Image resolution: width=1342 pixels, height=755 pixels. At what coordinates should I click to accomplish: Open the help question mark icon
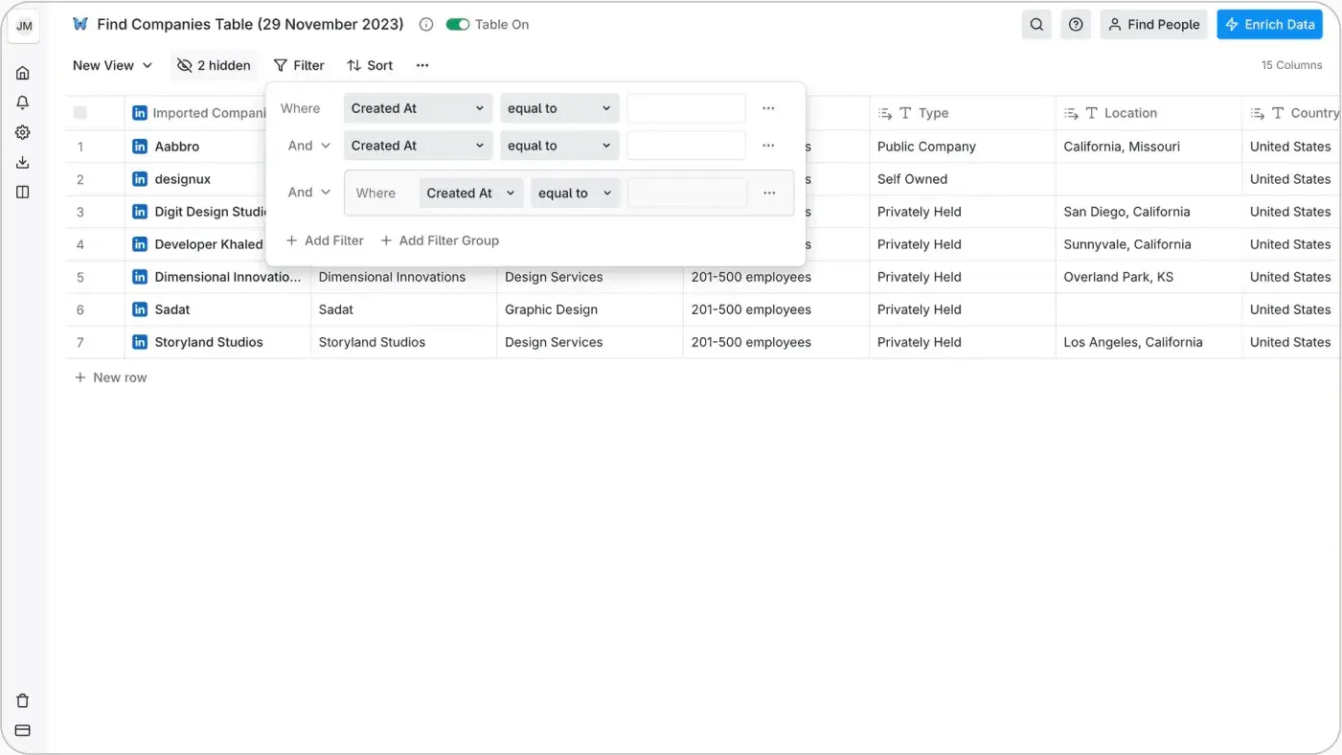1076,25
